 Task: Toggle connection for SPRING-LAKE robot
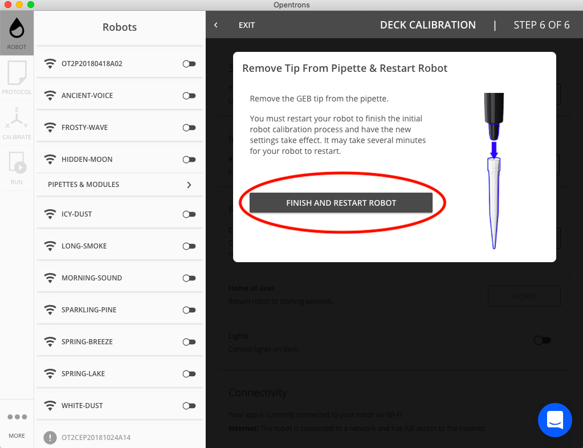coord(189,374)
